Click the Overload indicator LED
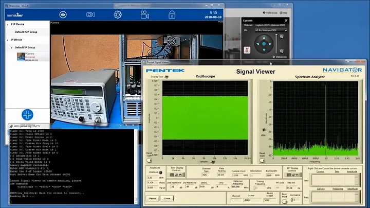 pos(160,172)
